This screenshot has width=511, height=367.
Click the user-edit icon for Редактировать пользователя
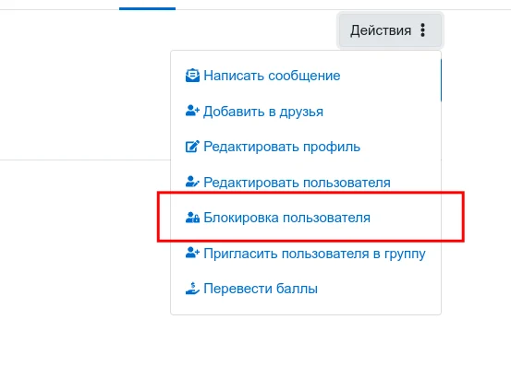[x=192, y=182]
